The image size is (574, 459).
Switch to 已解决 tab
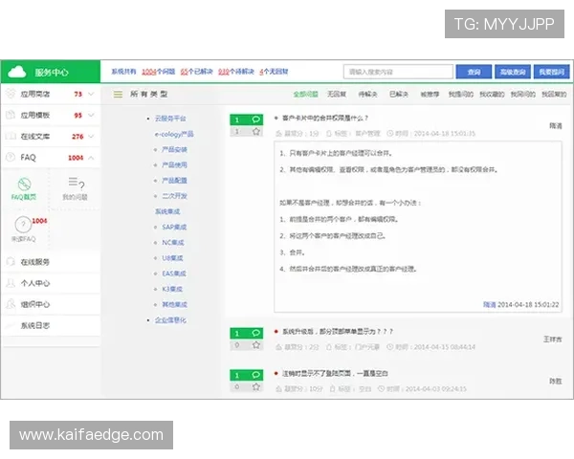pyautogui.click(x=399, y=94)
